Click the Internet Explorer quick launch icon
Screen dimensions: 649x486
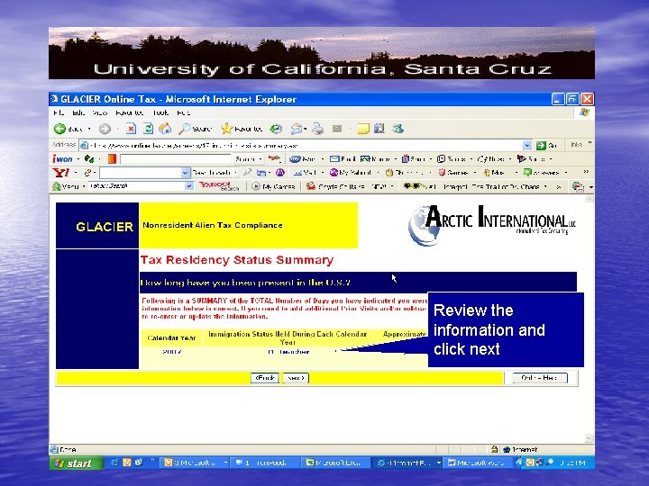pyautogui.click(x=114, y=463)
